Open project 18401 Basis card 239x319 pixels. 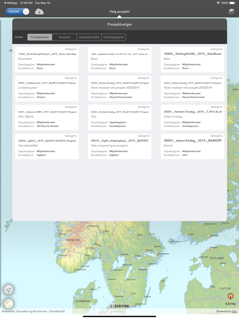pos(119,60)
